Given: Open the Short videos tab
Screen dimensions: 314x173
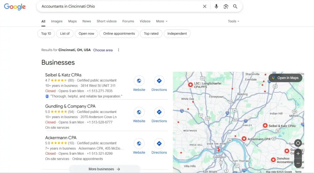Looking at the screenshot, I should coord(106,21).
